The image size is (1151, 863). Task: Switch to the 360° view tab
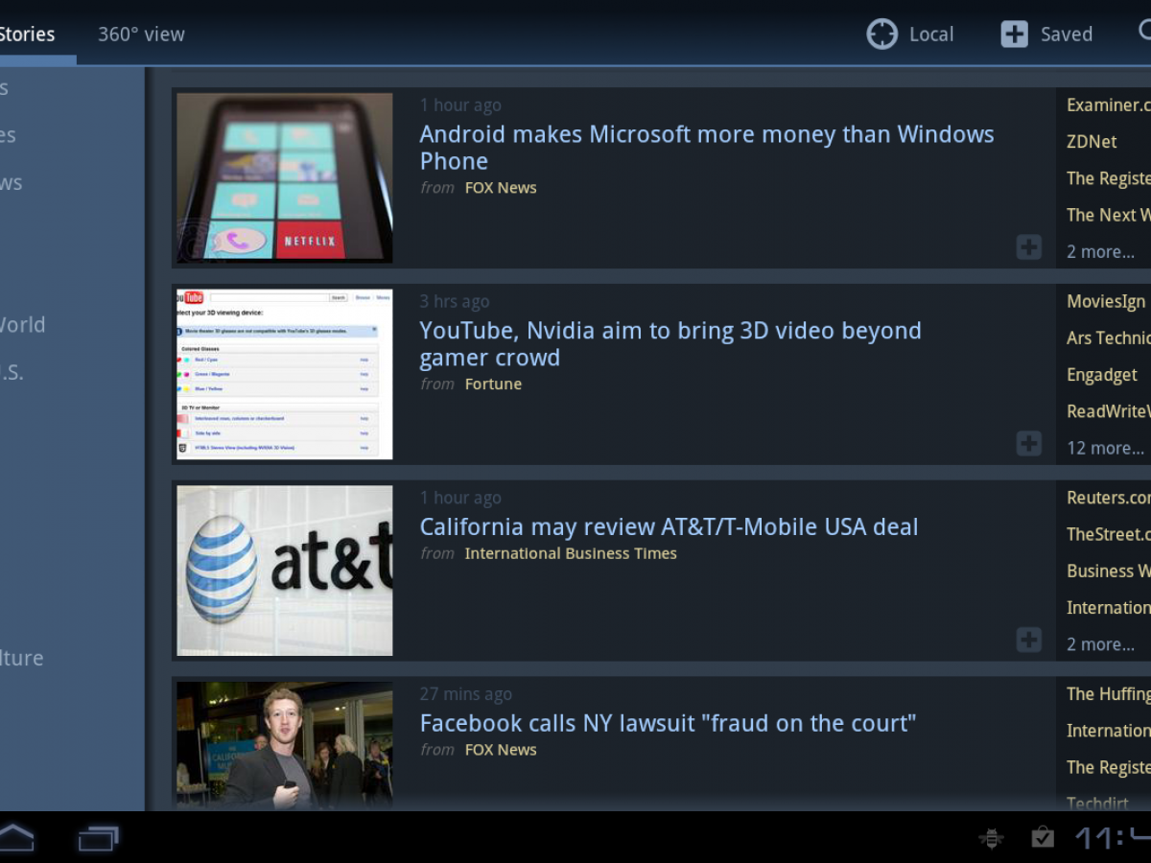pyautogui.click(x=141, y=35)
